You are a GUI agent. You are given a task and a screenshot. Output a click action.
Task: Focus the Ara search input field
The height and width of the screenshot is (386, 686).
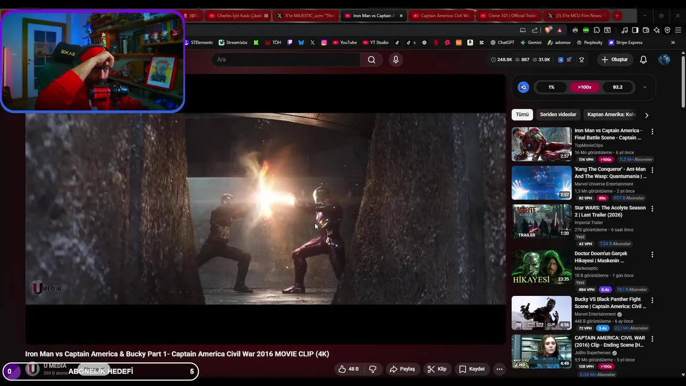coord(287,60)
